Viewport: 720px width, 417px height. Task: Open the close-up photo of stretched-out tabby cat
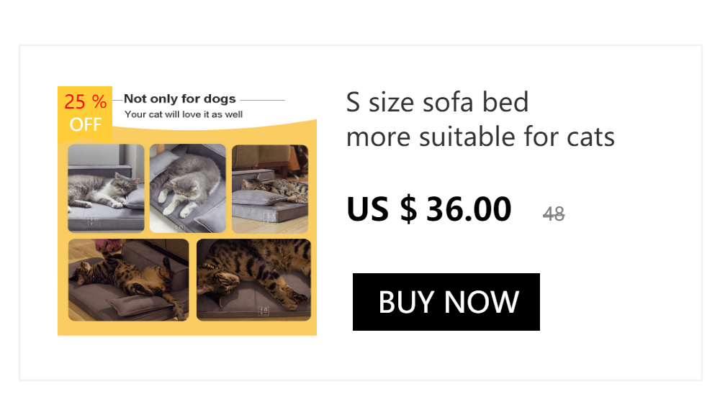click(253, 280)
